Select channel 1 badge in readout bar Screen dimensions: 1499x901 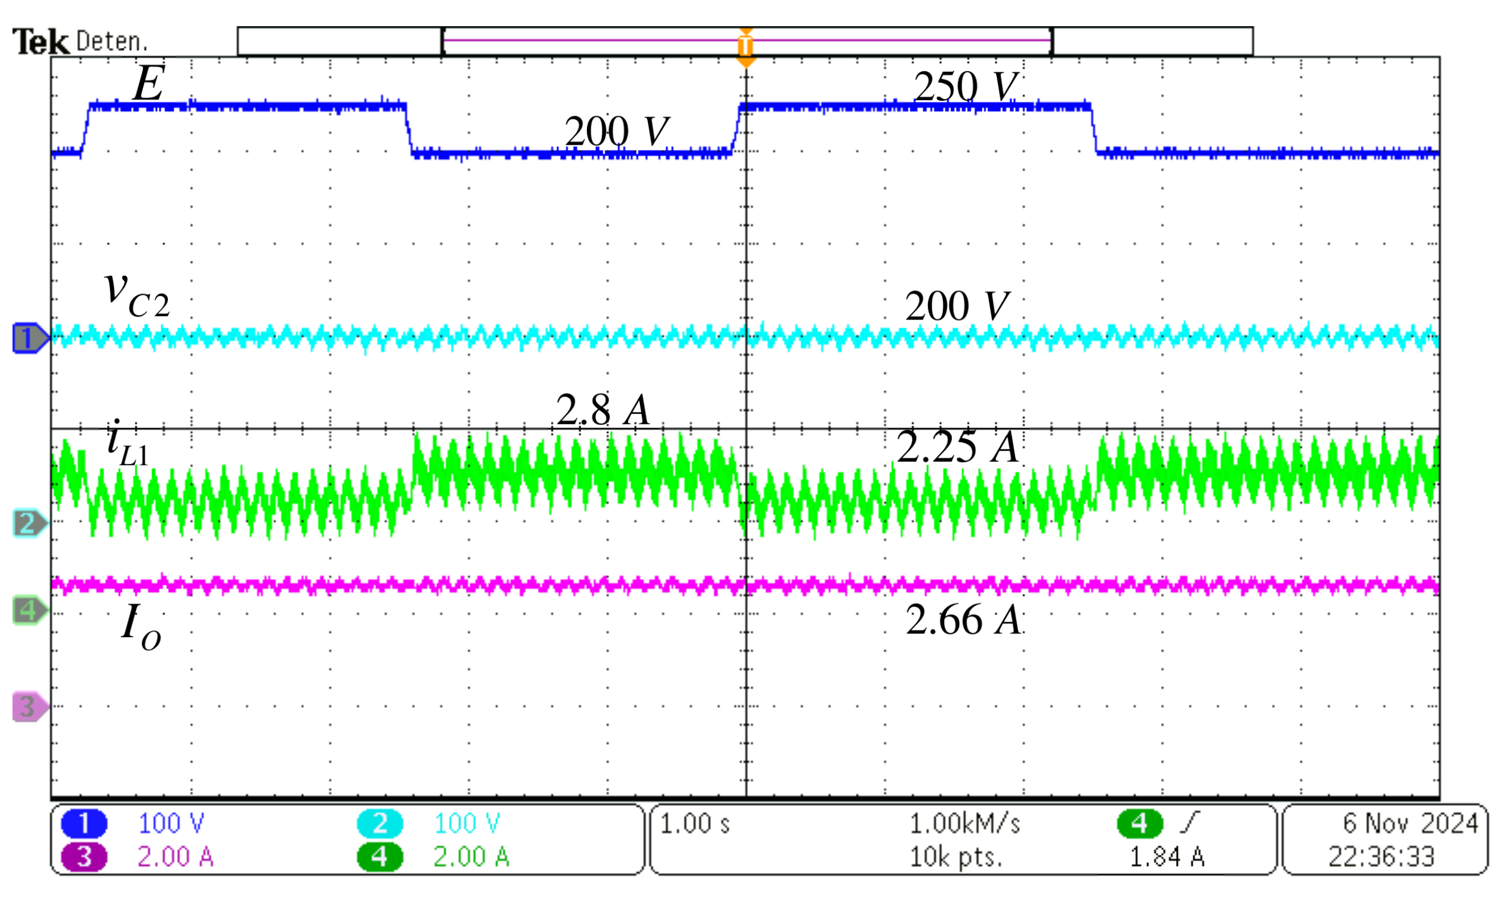point(84,824)
